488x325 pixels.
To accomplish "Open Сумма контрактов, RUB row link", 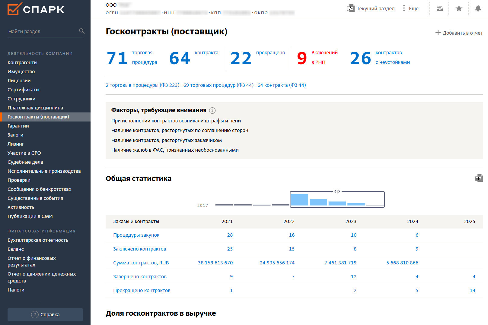I will tap(141, 263).
